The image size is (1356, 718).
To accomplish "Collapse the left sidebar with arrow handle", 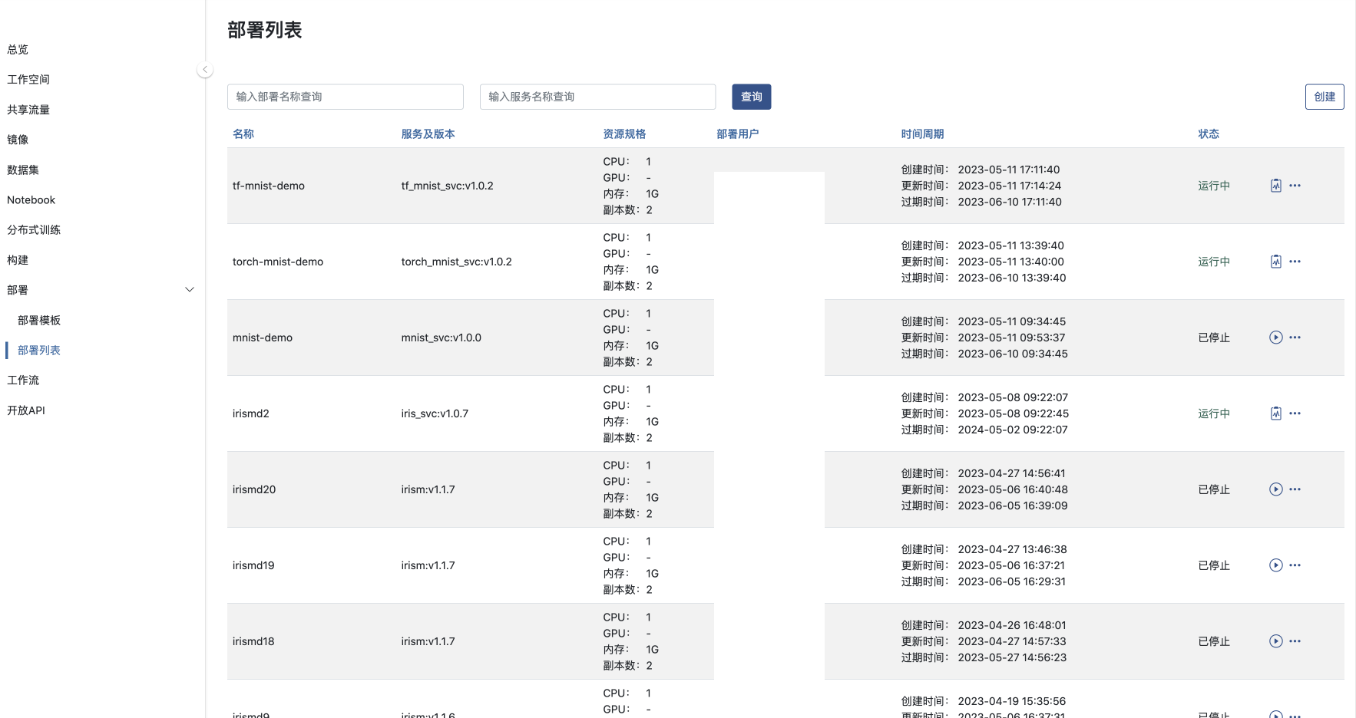I will pyautogui.click(x=205, y=70).
